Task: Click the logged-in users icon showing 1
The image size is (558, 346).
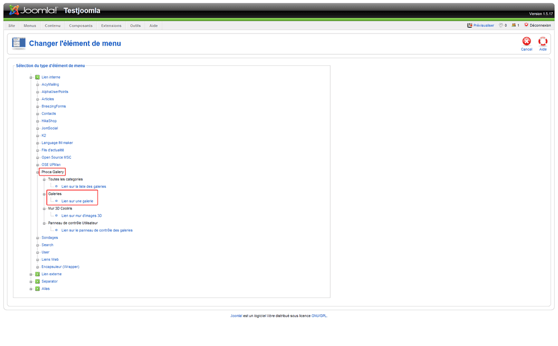Action: tap(513, 25)
